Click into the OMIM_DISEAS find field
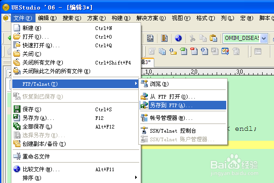Screen dimensions: 274x183 [242, 38]
